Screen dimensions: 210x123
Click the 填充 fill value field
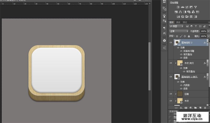click(x=203, y=36)
